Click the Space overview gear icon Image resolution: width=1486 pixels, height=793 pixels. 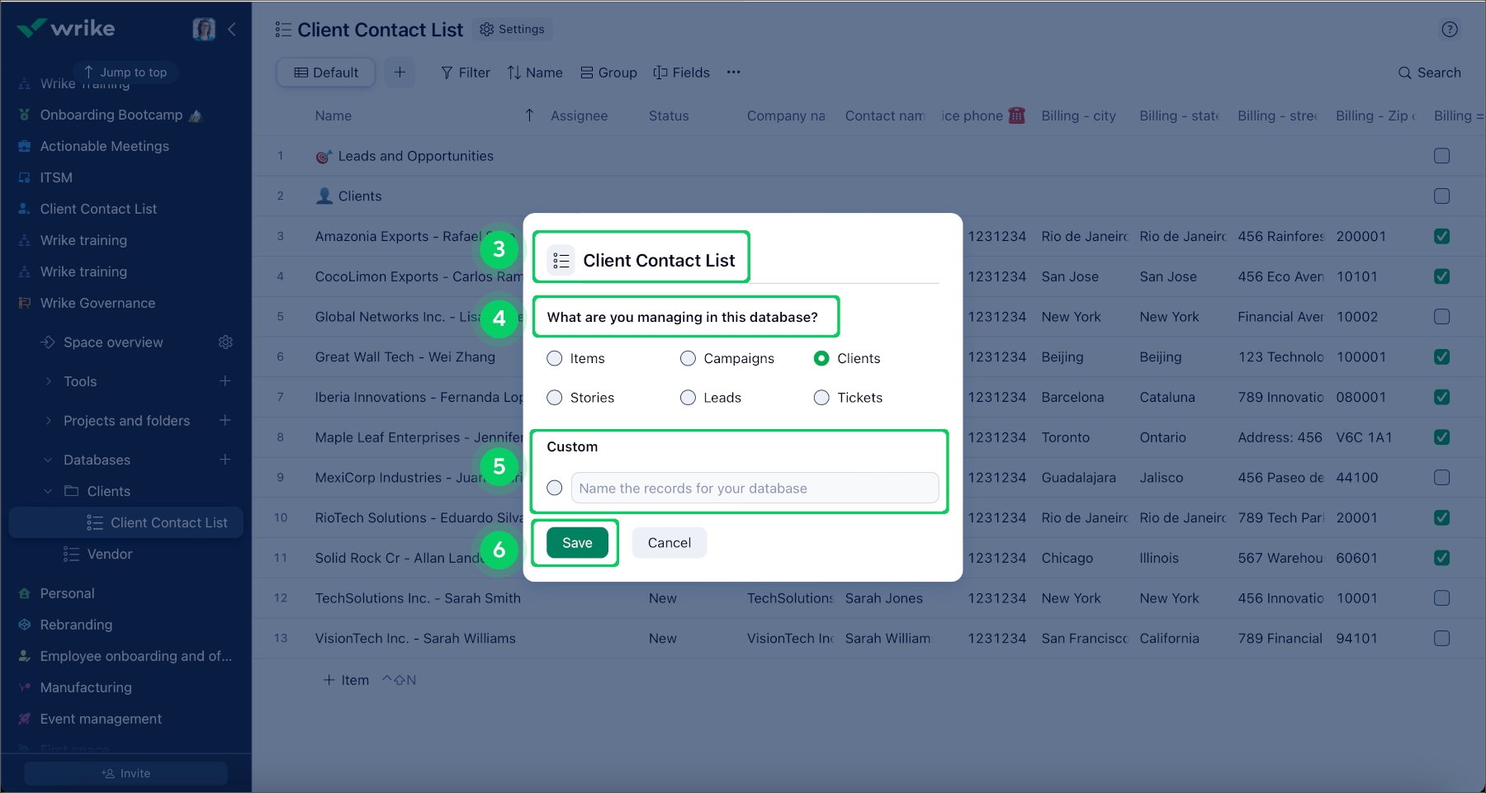225,342
